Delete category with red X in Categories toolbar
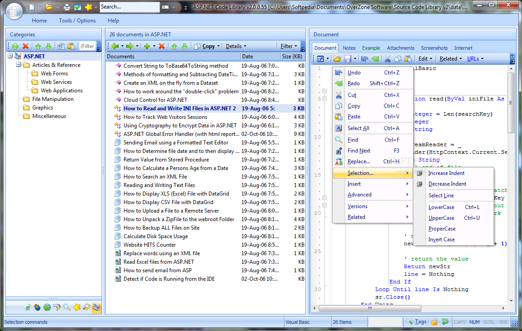 (x=26, y=46)
